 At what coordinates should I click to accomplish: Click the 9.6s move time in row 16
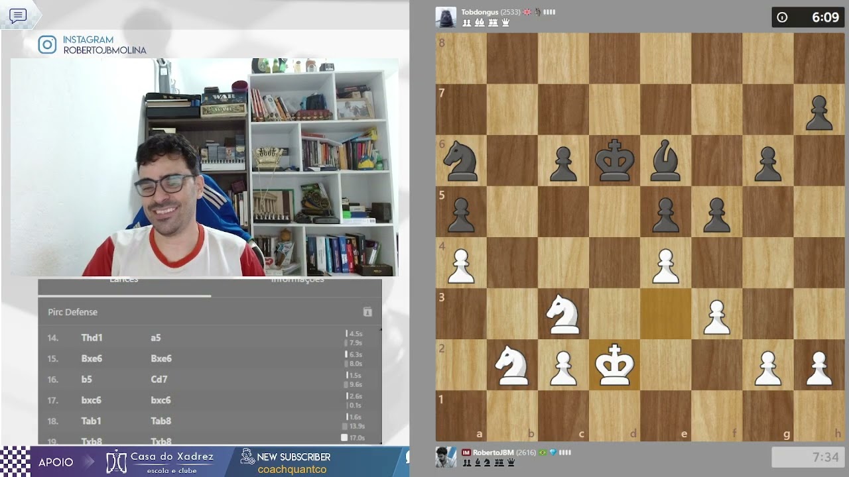click(356, 384)
